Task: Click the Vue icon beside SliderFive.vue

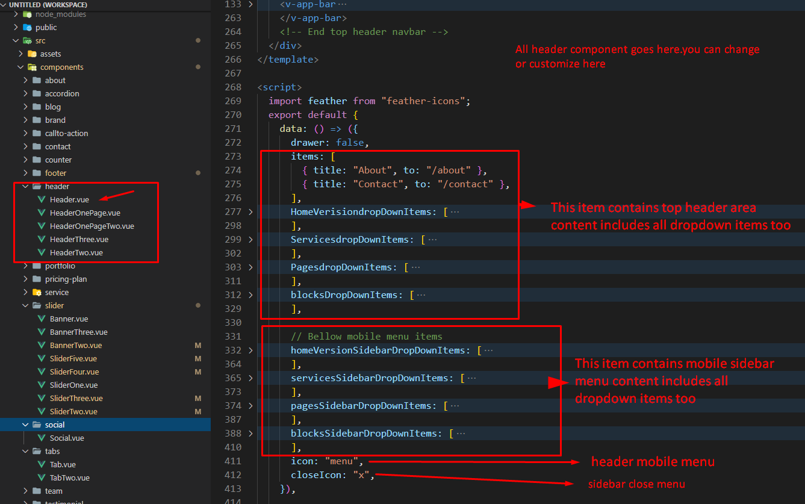Action: (42, 358)
